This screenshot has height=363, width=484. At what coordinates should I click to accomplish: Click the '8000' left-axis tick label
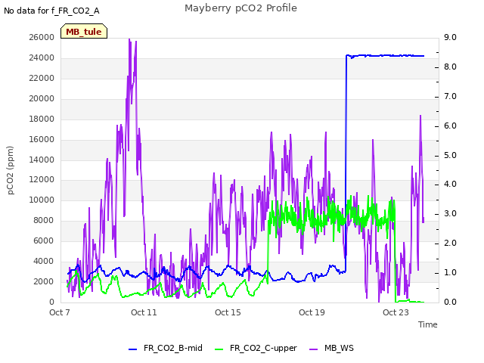[44, 220]
